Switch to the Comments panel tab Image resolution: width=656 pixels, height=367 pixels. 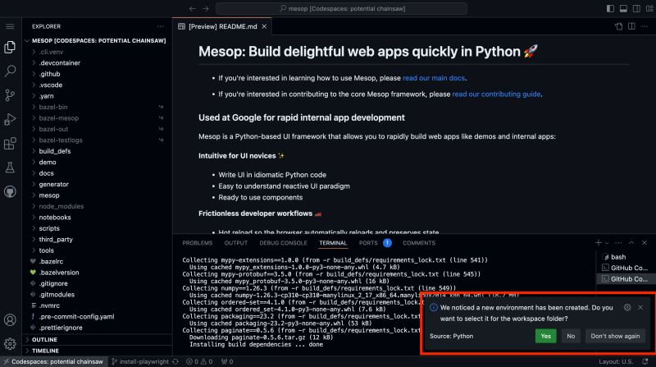[419, 243]
